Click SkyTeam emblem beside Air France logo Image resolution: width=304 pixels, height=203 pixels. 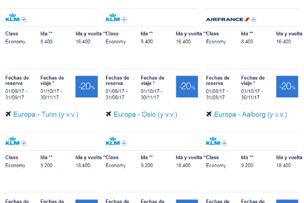(253, 20)
